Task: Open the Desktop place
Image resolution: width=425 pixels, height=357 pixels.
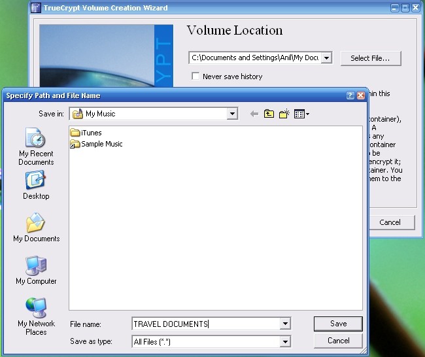Action: tap(36, 185)
